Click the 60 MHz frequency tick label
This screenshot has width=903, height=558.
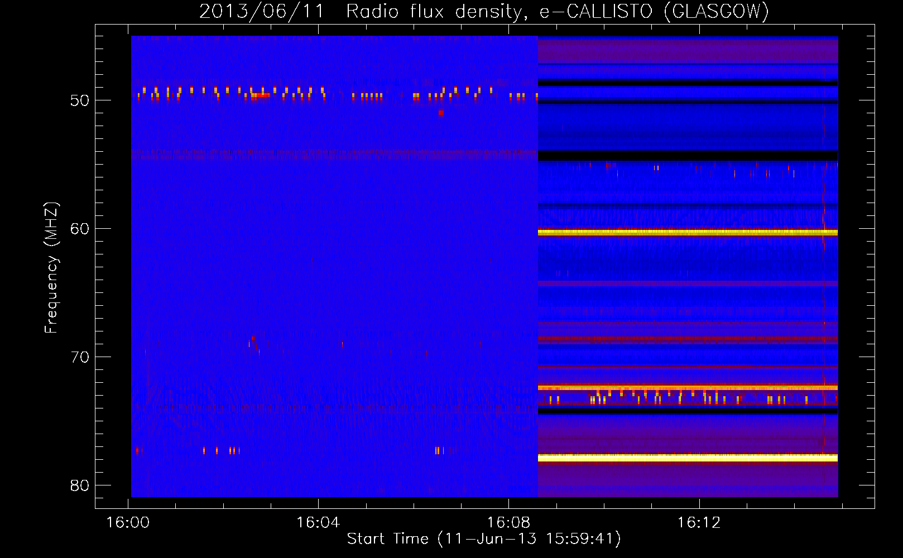tap(80, 229)
